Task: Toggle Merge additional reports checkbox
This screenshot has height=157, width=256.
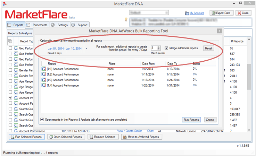Action: (x=166, y=48)
